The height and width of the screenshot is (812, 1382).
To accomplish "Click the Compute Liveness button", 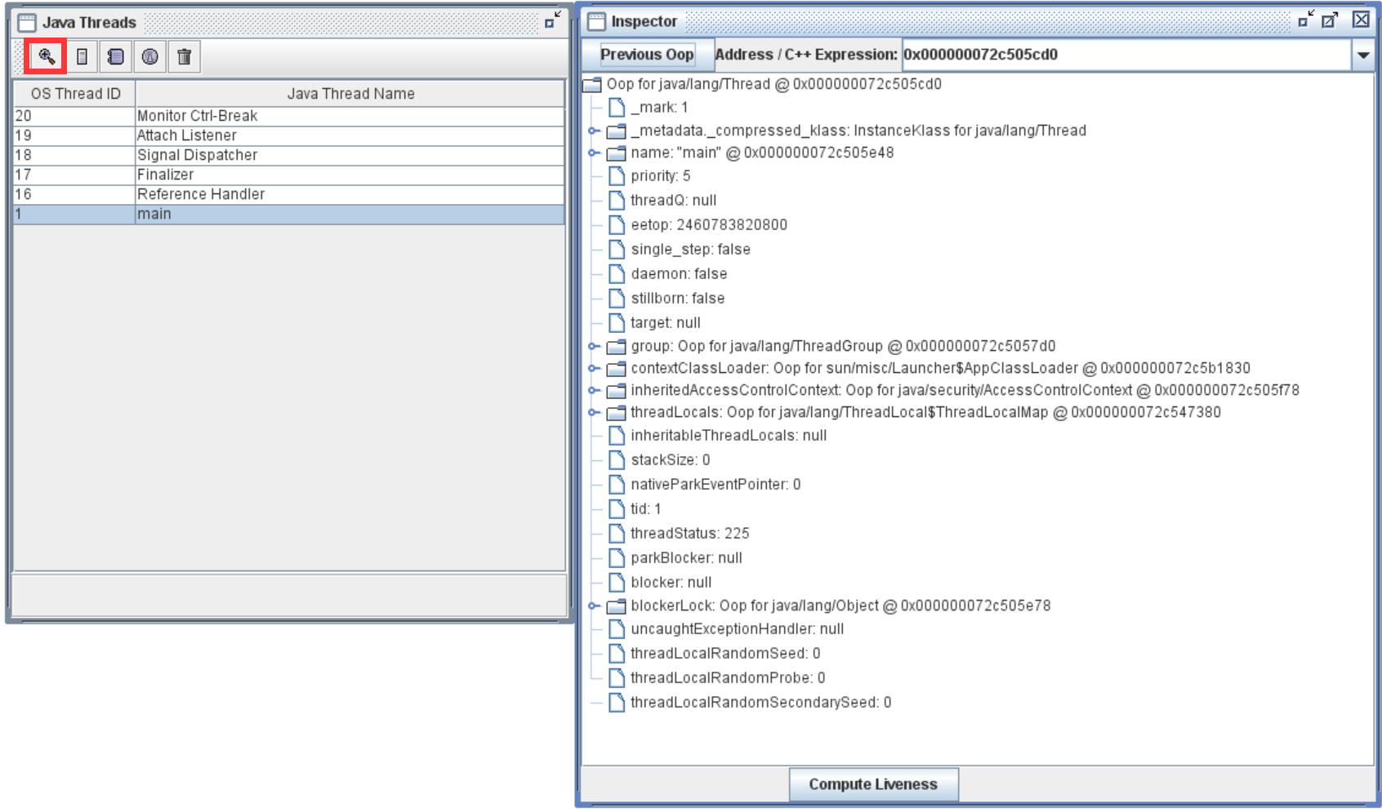I will click(x=873, y=784).
